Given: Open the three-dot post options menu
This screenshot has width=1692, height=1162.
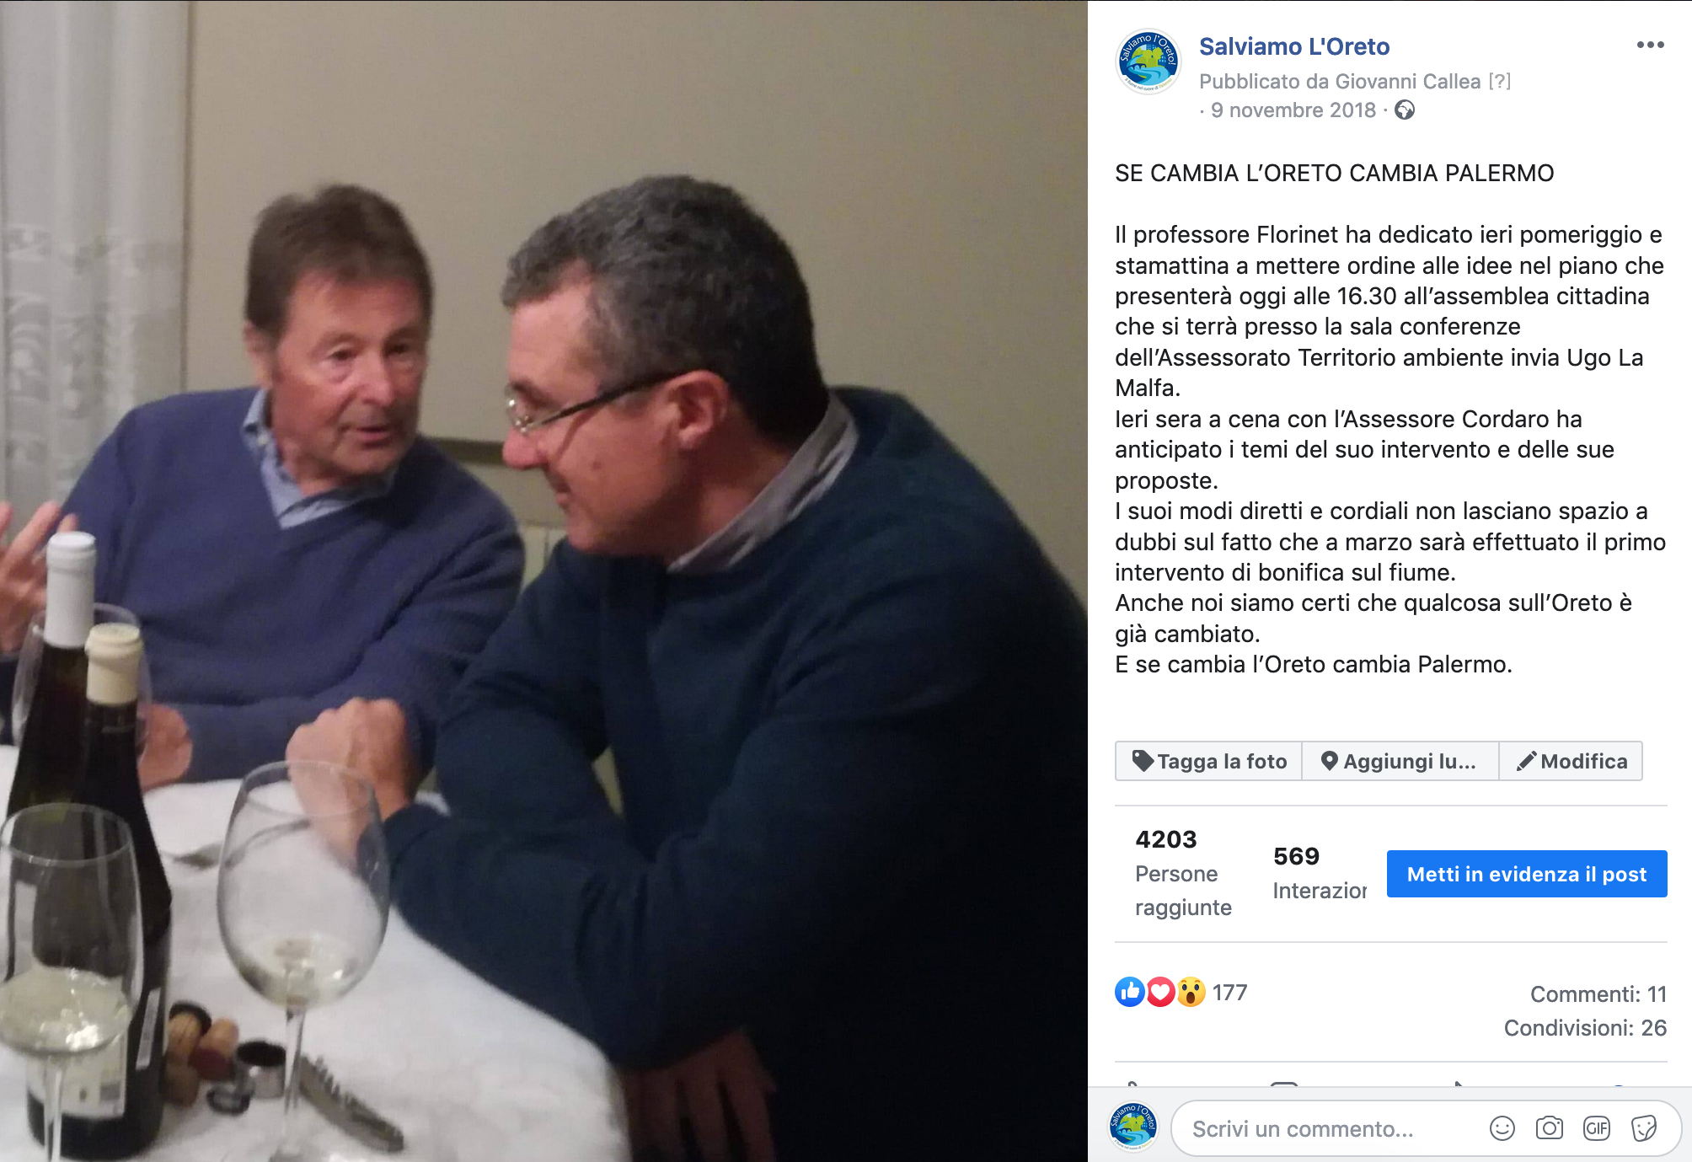Looking at the screenshot, I should [1650, 45].
